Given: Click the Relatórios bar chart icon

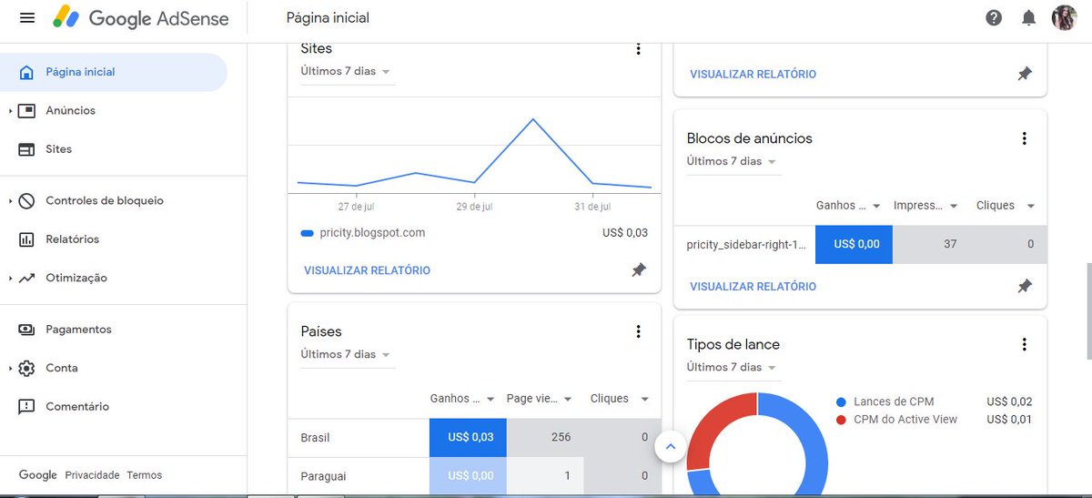Looking at the screenshot, I should (x=27, y=239).
